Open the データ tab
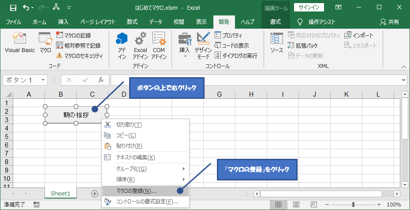 (x=156, y=22)
